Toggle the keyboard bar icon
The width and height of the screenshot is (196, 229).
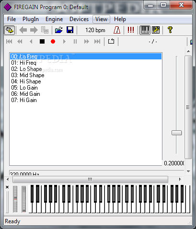point(145,30)
